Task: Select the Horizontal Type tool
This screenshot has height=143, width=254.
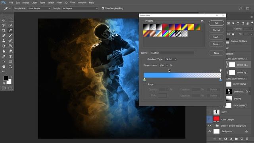Action: pyautogui.click(x=10, y=56)
